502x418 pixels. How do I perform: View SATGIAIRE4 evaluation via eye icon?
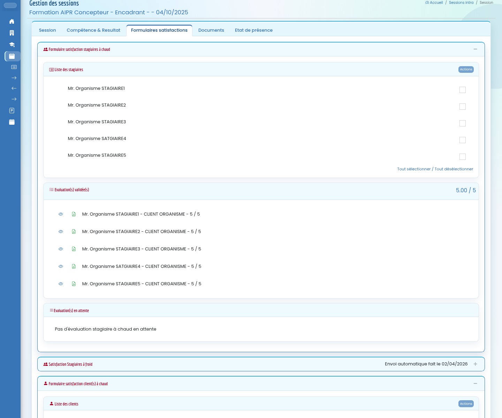tap(61, 266)
